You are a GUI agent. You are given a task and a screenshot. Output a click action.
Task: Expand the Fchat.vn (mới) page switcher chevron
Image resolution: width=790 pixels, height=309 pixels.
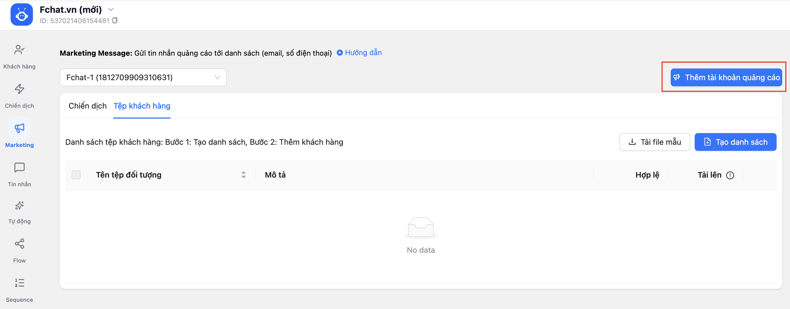click(111, 10)
